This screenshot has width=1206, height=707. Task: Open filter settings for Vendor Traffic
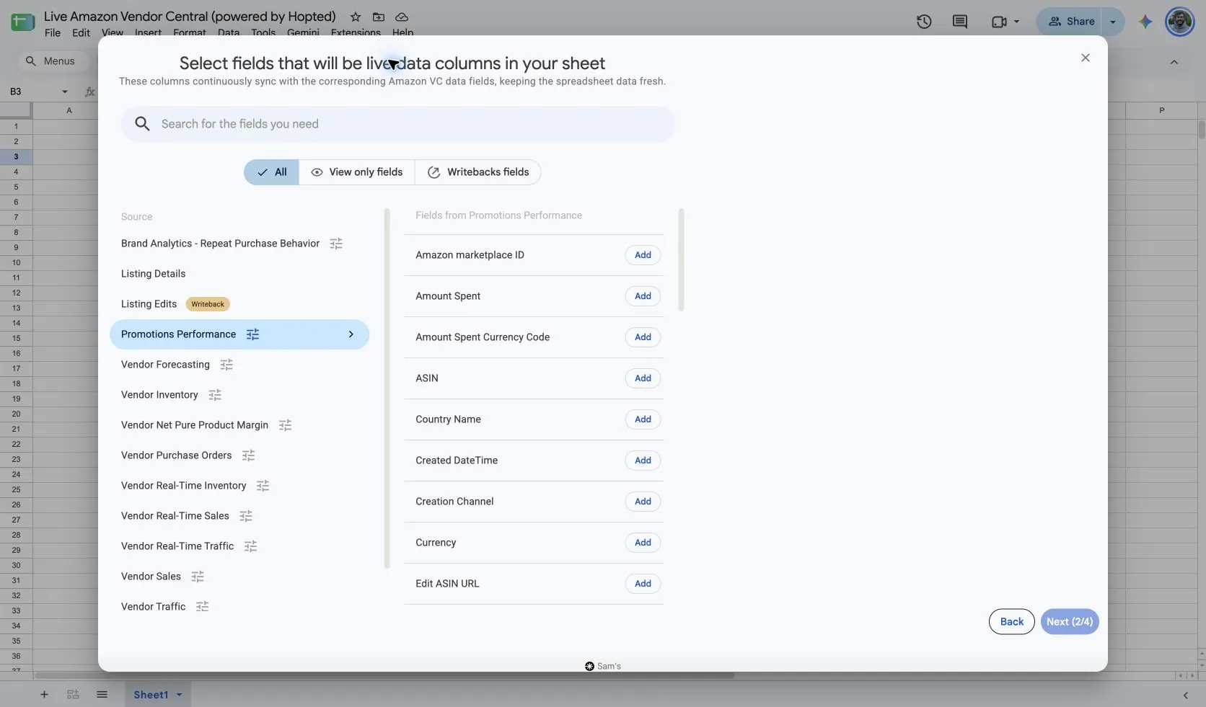[203, 607]
